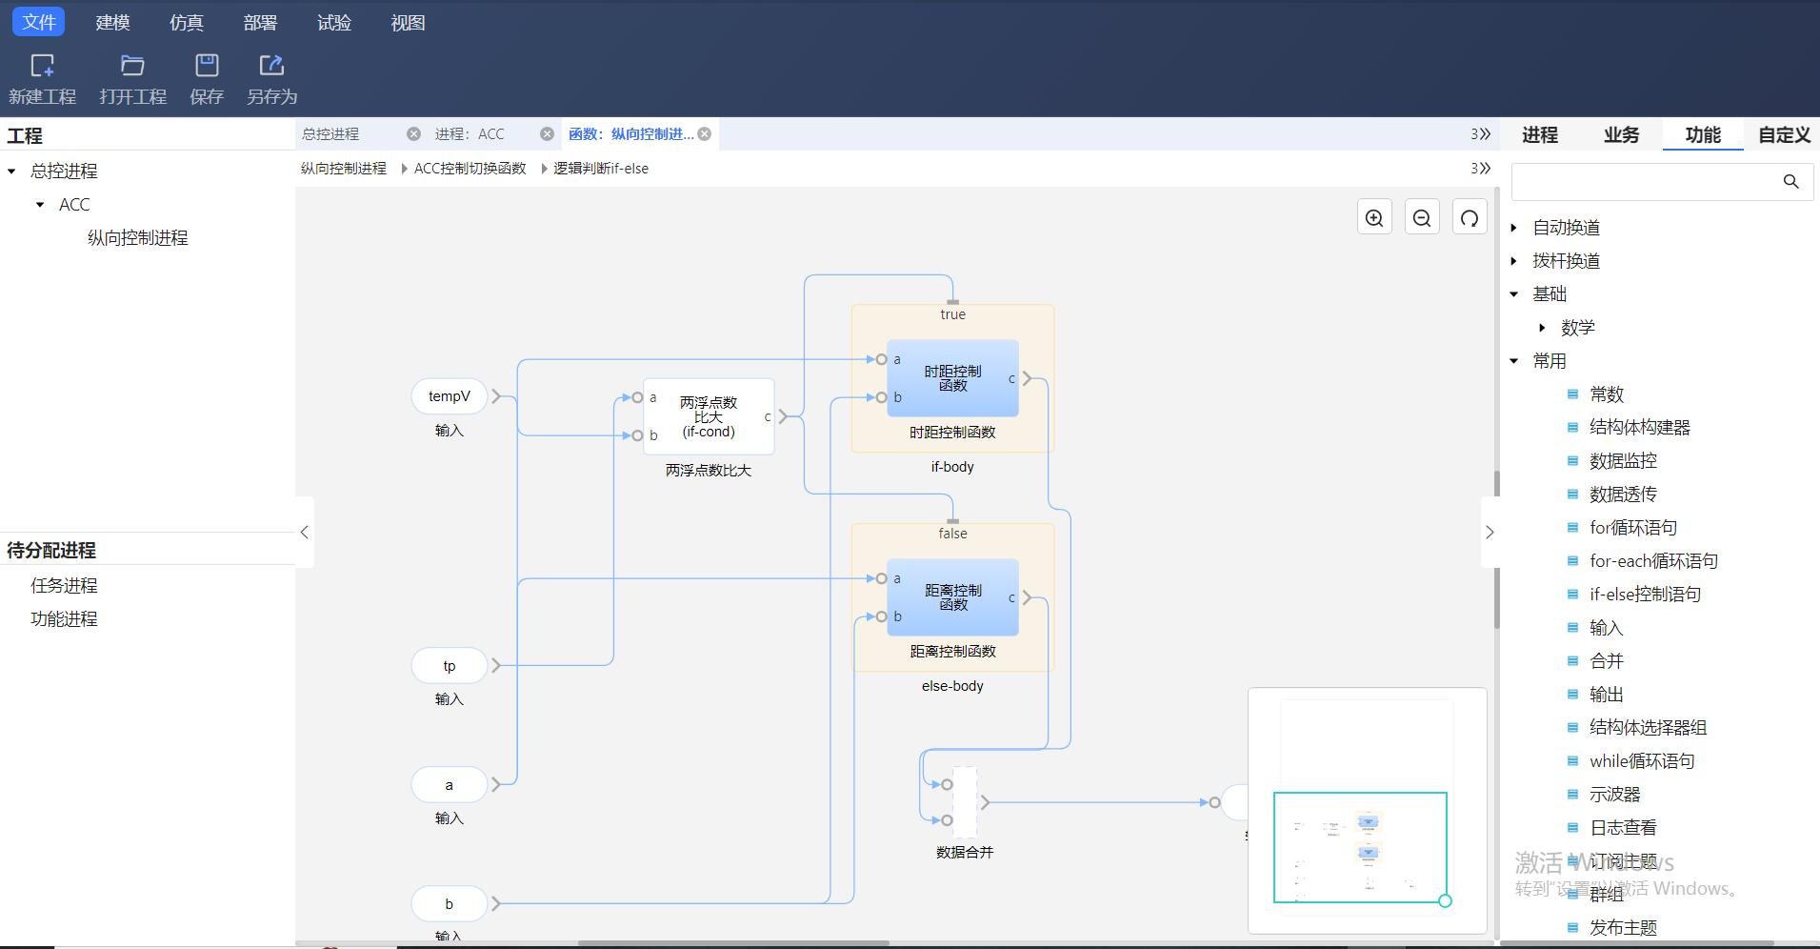The image size is (1820, 949).
Task: Click the 另存为 save-as icon
Action: 271,66
